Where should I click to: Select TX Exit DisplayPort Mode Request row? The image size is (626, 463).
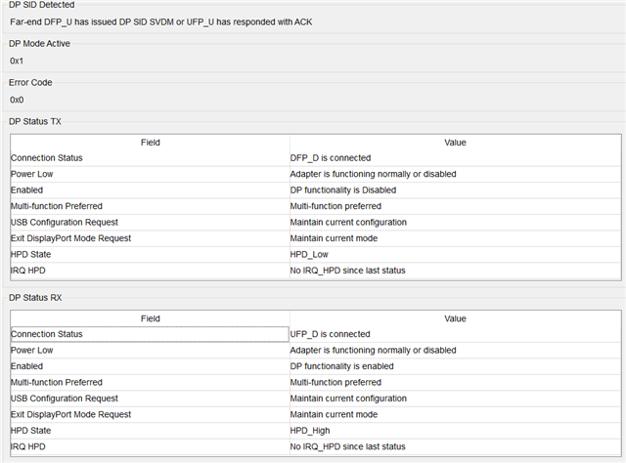[316, 238]
